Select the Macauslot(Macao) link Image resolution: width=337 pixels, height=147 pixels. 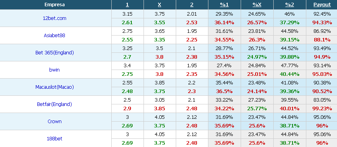click(55, 87)
